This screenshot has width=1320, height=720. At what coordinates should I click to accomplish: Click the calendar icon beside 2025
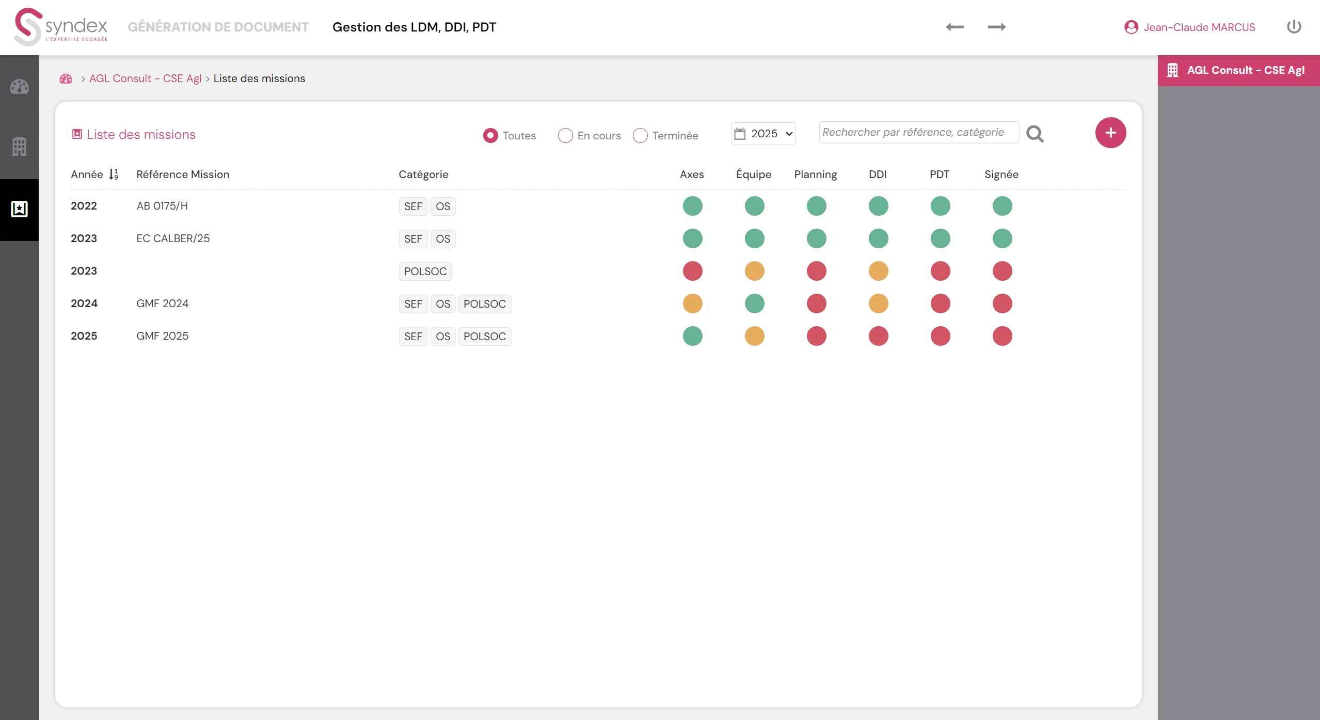pos(740,134)
